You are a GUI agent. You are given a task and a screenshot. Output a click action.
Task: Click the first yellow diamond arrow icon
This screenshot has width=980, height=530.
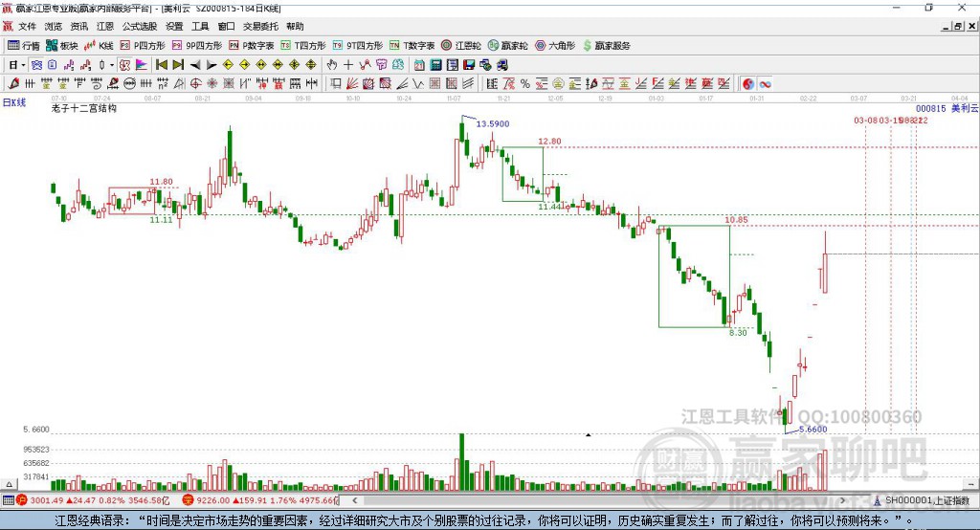[x=228, y=65]
